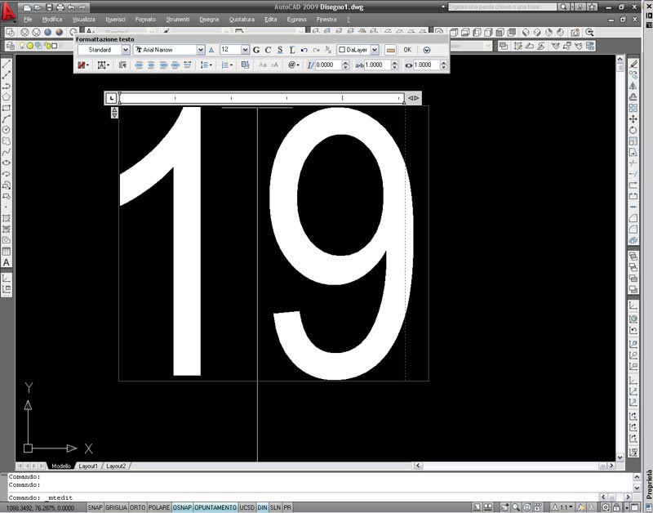Select the Line tool in the Draw toolbar
This screenshot has height=513, width=653.
click(7, 65)
